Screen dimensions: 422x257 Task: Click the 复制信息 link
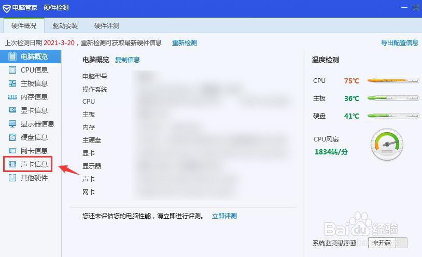(128, 60)
